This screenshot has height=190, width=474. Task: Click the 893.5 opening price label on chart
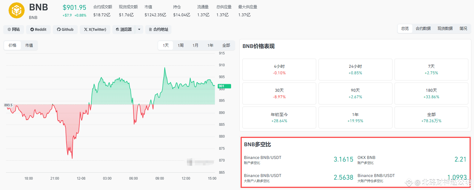8,105
